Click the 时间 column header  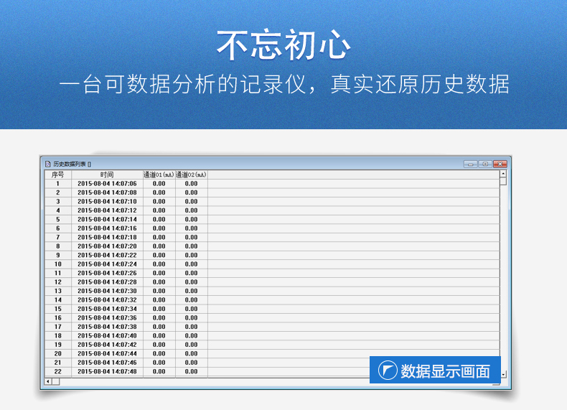[107, 174]
